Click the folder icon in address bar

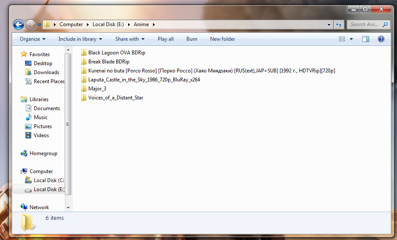47,24
